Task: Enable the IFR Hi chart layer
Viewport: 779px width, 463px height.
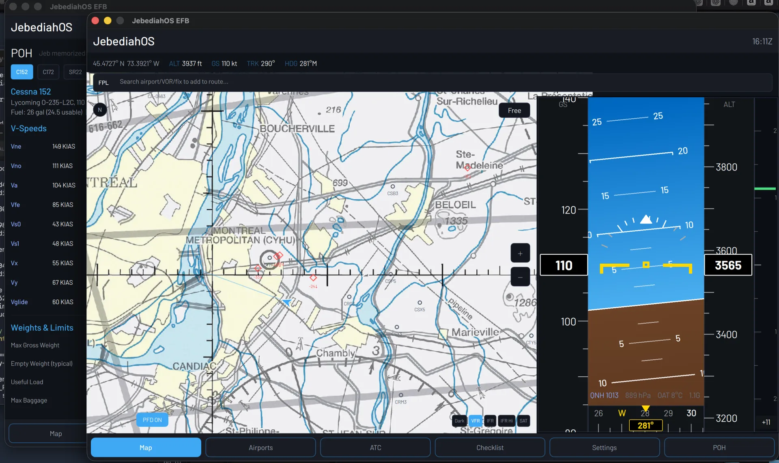Action: coord(506,421)
